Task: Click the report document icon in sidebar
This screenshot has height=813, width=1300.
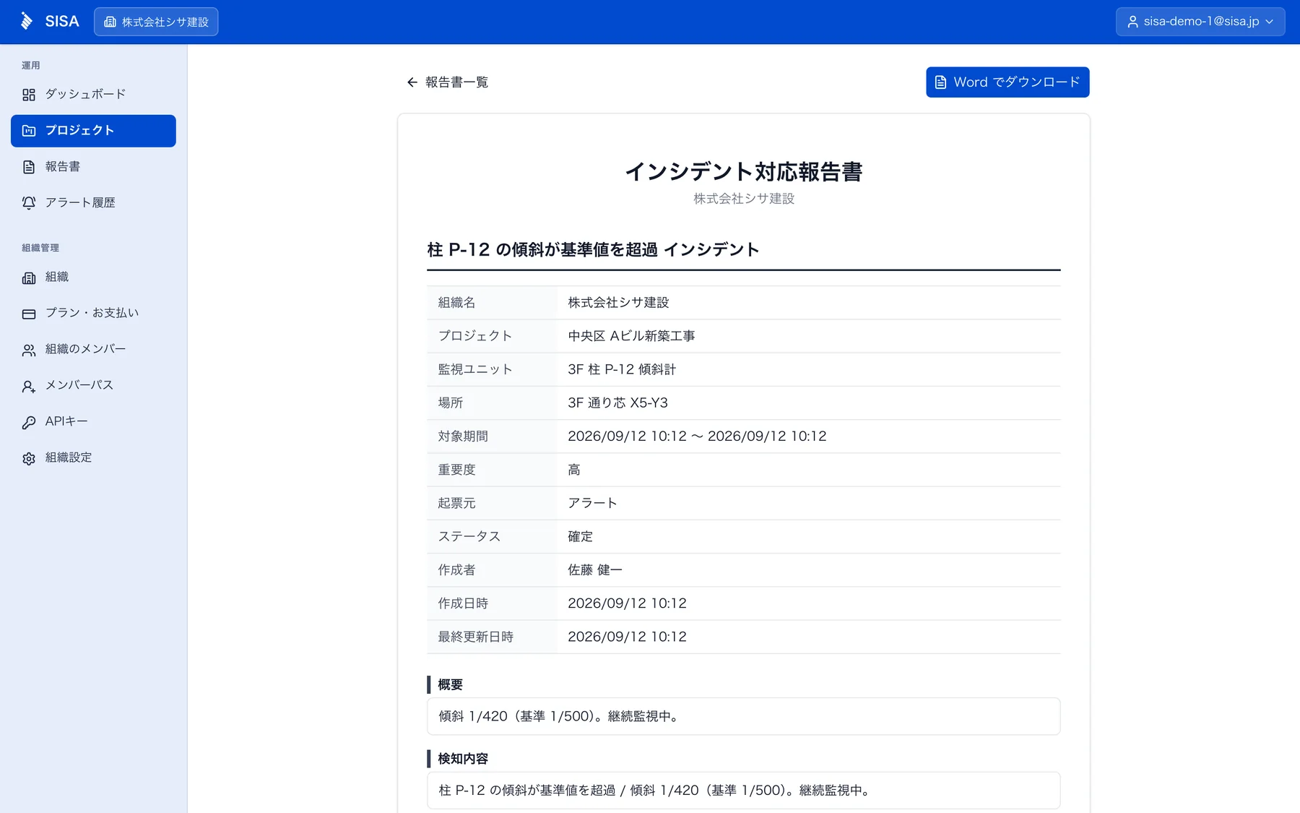Action: tap(29, 167)
